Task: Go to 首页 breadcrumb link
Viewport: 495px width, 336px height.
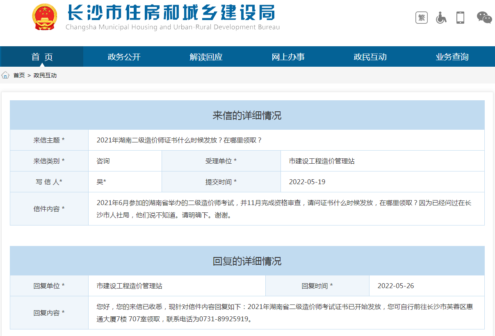Action: 19,76
